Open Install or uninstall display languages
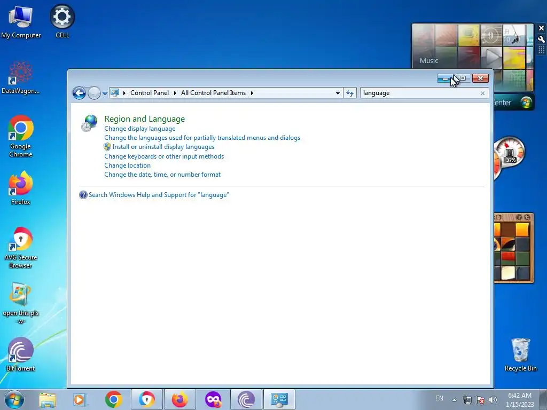 point(163,147)
